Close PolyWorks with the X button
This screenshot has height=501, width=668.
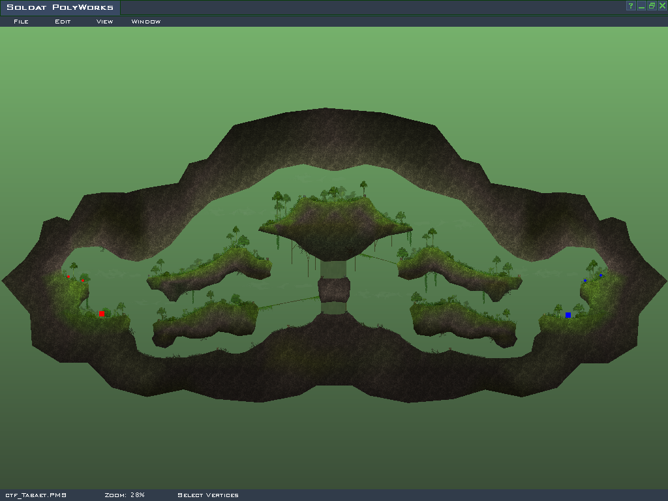click(662, 6)
